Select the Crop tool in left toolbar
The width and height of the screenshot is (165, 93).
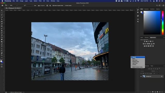click(x=2, y=19)
